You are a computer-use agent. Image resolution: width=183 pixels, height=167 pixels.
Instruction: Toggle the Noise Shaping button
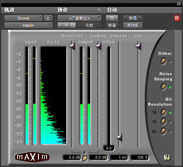coord(163,87)
